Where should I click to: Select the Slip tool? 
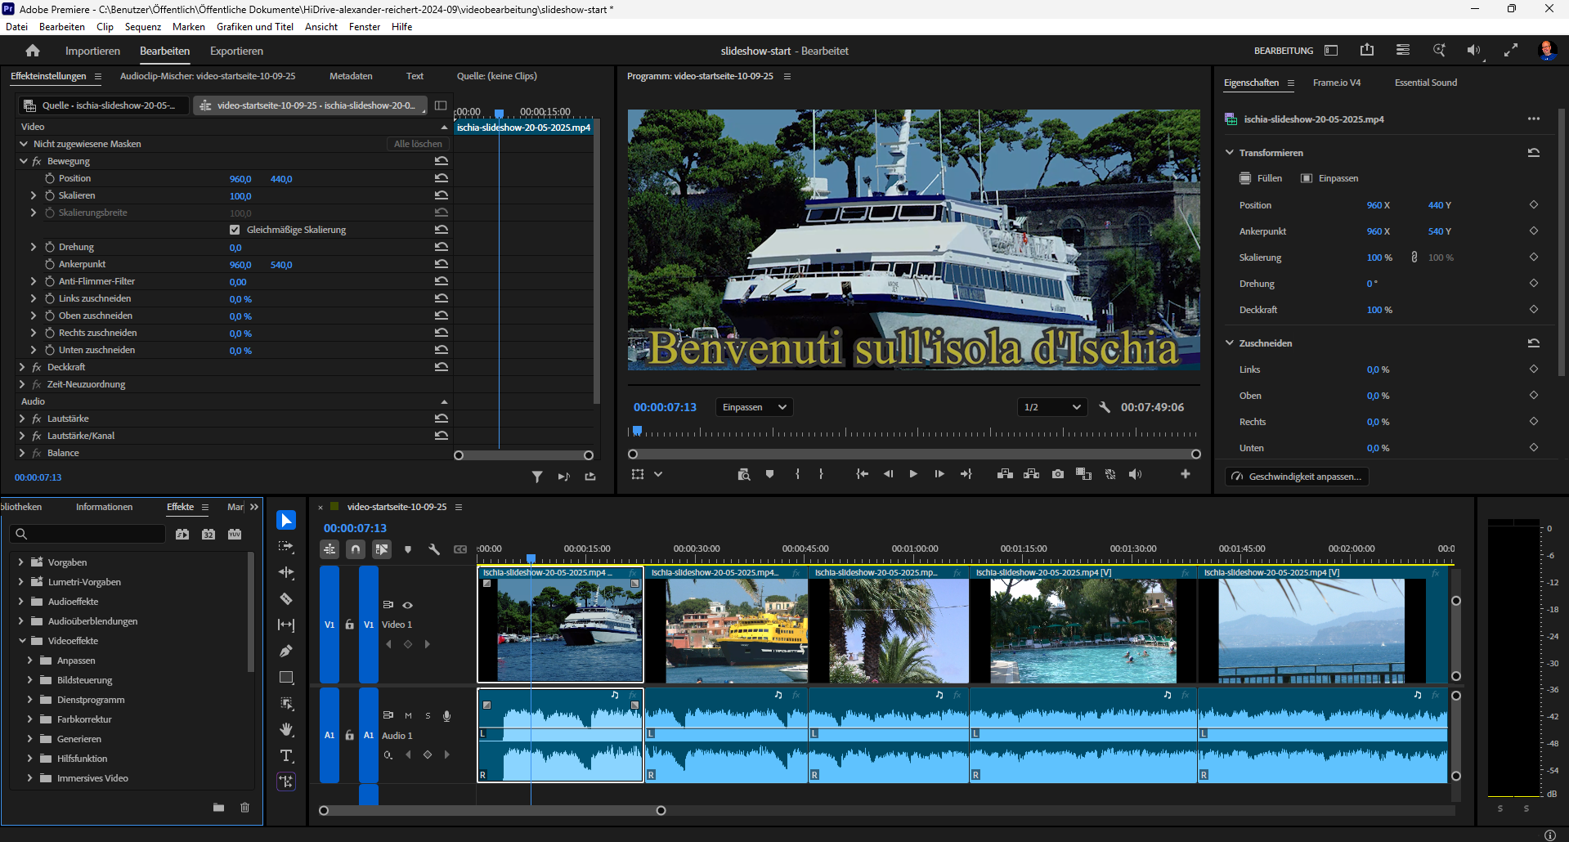[286, 625]
